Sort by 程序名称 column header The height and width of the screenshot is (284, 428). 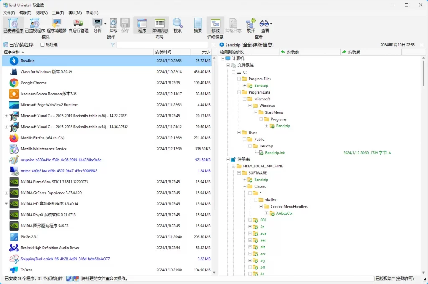pyautogui.click(x=78, y=52)
